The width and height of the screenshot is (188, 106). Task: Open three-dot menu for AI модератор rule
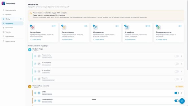pos(181,64)
